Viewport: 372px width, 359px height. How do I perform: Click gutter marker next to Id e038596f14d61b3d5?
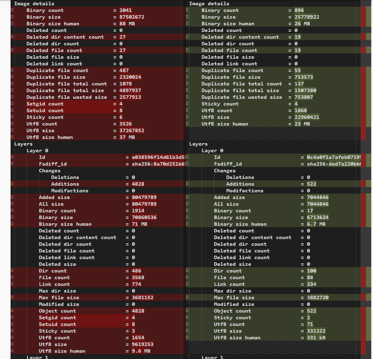[12, 157]
